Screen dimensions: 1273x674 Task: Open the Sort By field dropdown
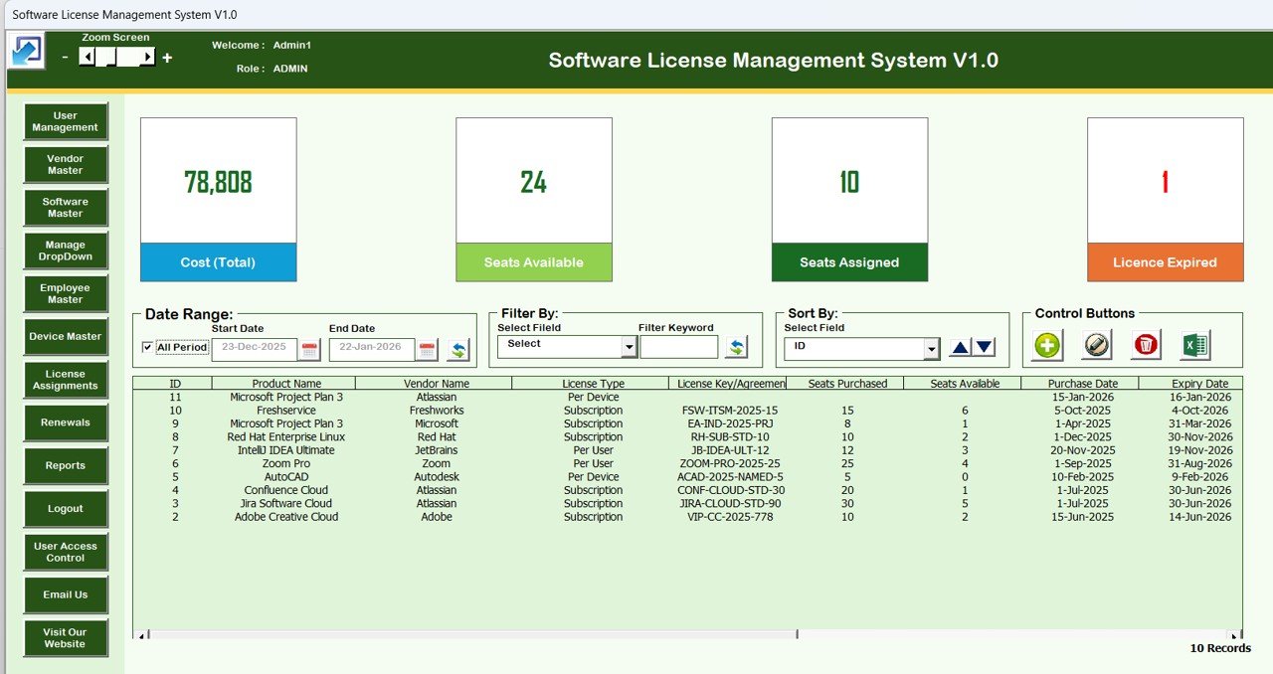point(931,349)
